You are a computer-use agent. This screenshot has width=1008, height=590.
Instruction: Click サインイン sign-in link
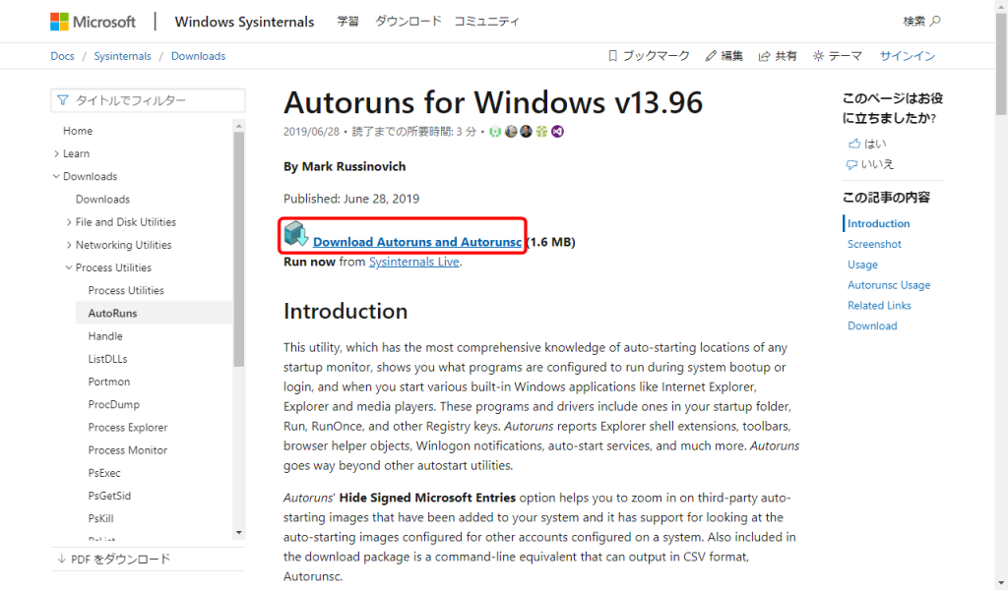click(x=907, y=56)
